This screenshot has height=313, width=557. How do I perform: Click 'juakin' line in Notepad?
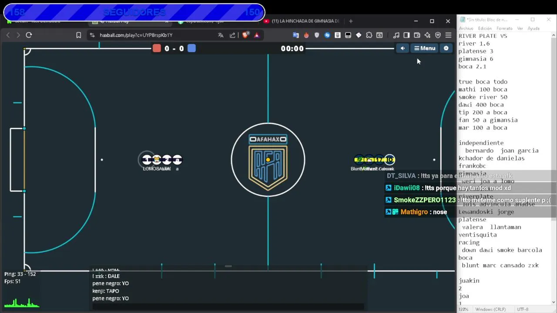coord(469,280)
